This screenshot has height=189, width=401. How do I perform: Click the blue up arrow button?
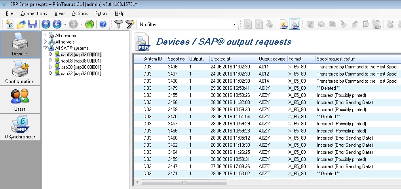[x=46, y=24]
